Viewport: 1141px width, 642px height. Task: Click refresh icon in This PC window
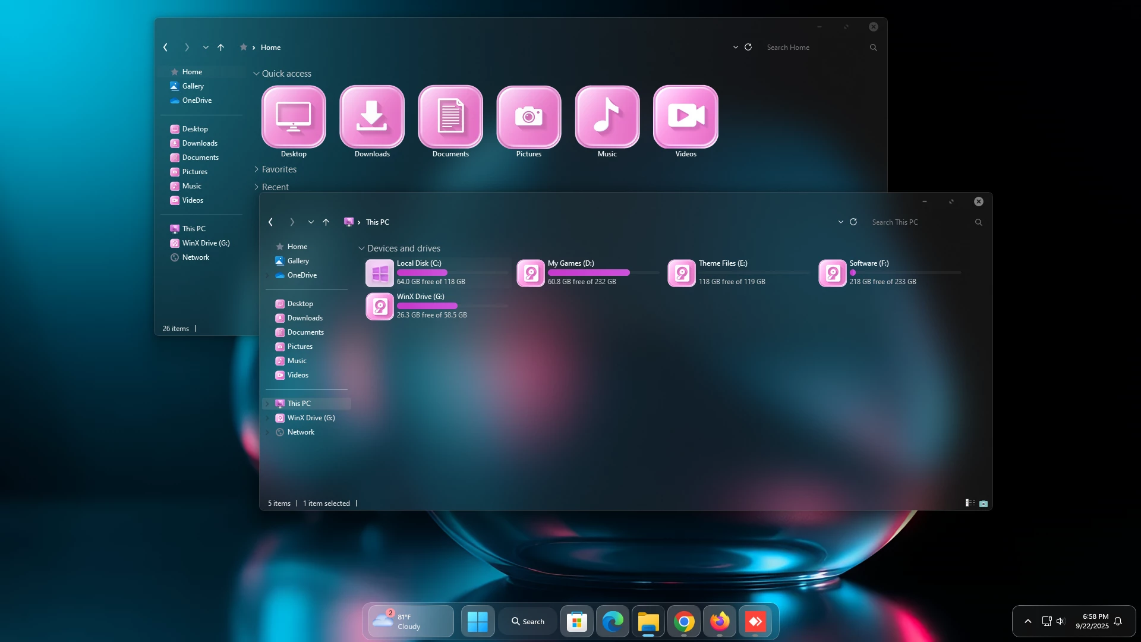point(853,222)
